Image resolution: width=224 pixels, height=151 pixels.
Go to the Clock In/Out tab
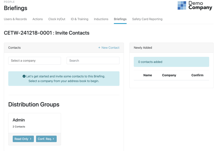coord(57,19)
